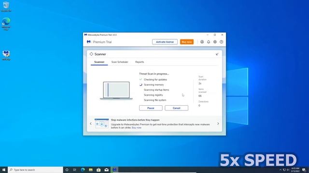Viewport: 309px width, 173px height.
Task: Go to the previous promo banner slide
Action: pyautogui.click(x=91, y=124)
